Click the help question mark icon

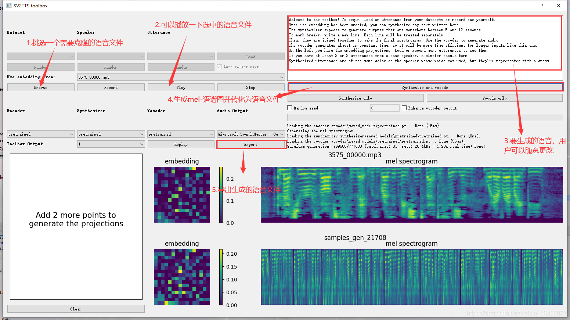coord(542,6)
